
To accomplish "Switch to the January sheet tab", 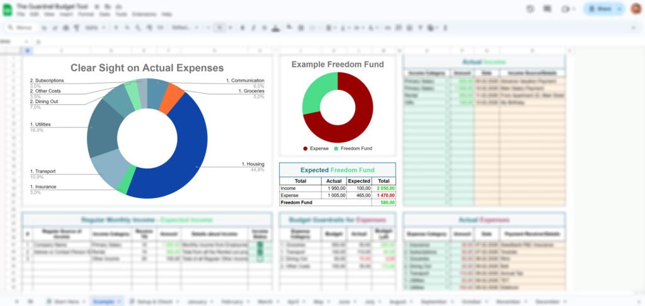I will [x=197, y=301].
